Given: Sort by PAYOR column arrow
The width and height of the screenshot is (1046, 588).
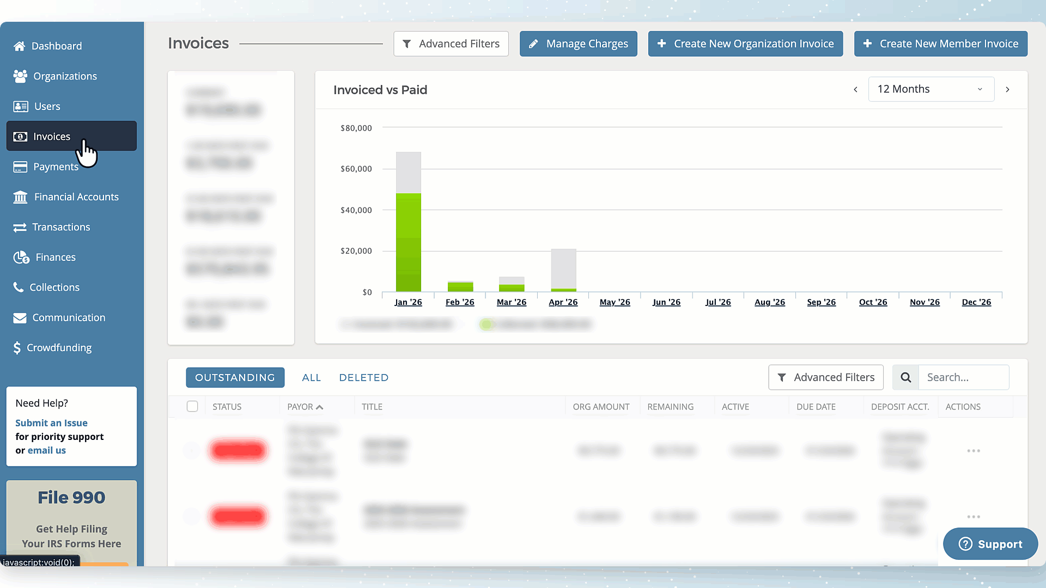Looking at the screenshot, I should pyautogui.click(x=320, y=407).
